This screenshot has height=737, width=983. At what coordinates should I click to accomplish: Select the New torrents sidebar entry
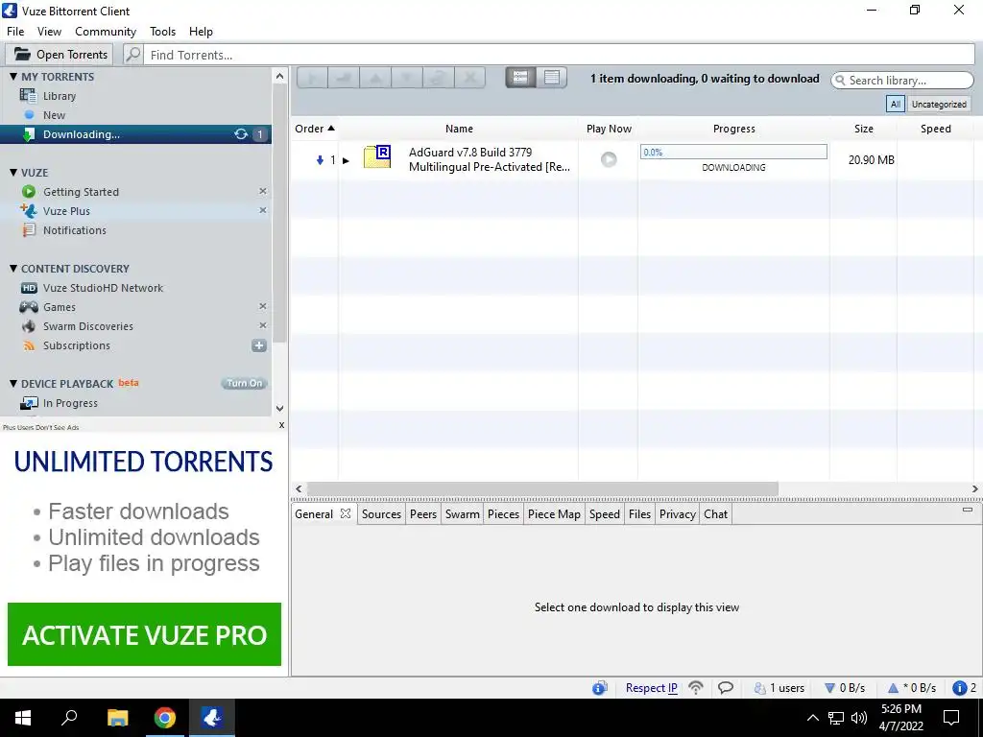pos(54,115)
